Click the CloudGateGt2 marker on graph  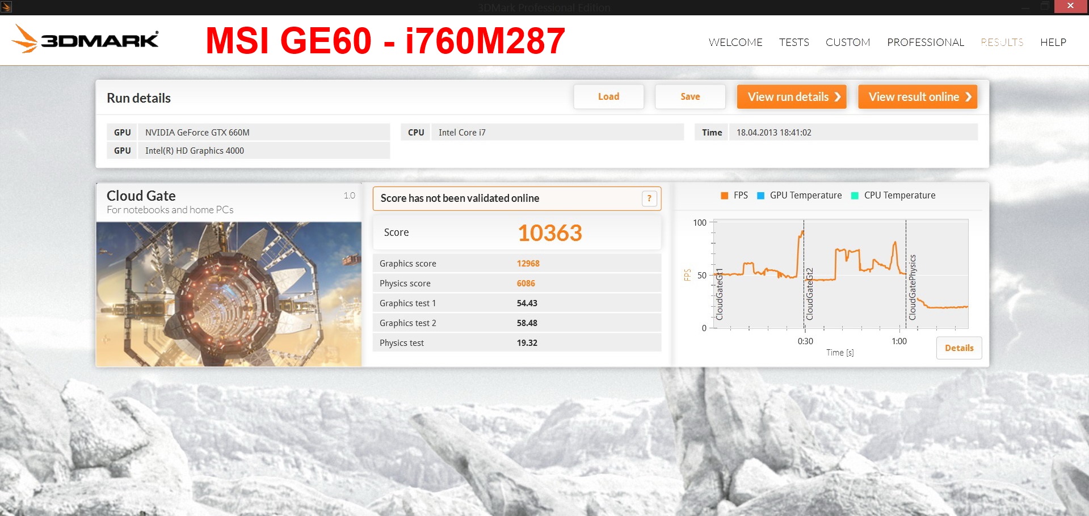click(x=810, y=294)
